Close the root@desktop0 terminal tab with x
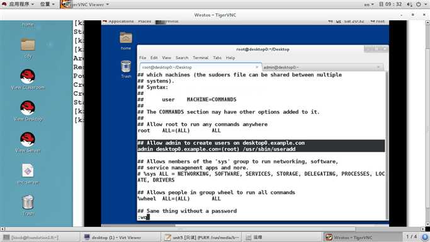Image resolution: width=430 pixels, height=242 pixels. coord(257,67)
